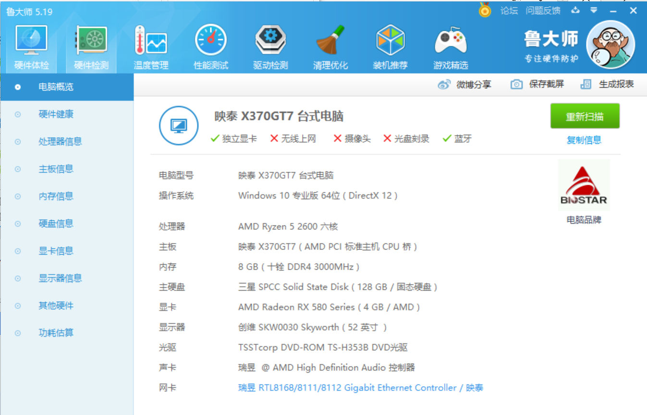
Task: Click 映泰 X370GT7 AMD PCI motherboard value
Action: [x=328, y=247]
